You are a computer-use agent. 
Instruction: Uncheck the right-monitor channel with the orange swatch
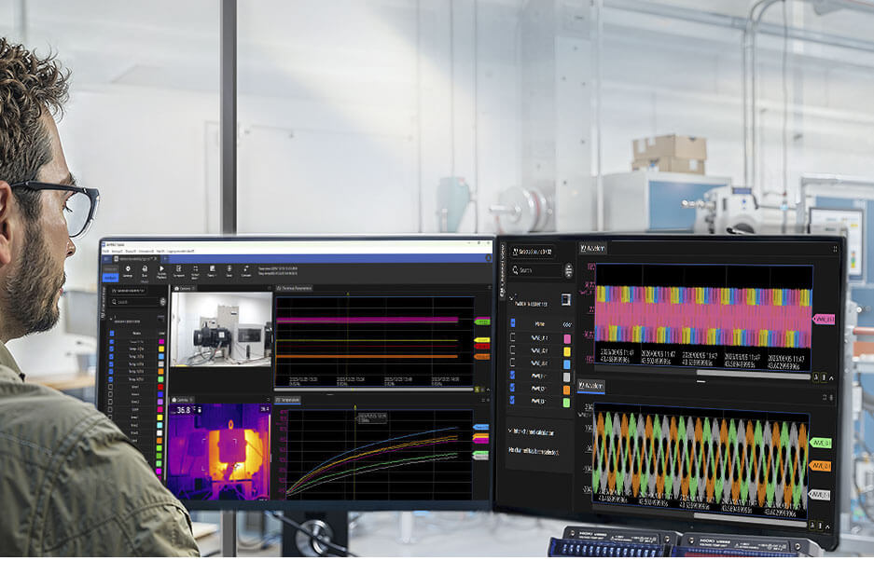click(x=513, y=389)
